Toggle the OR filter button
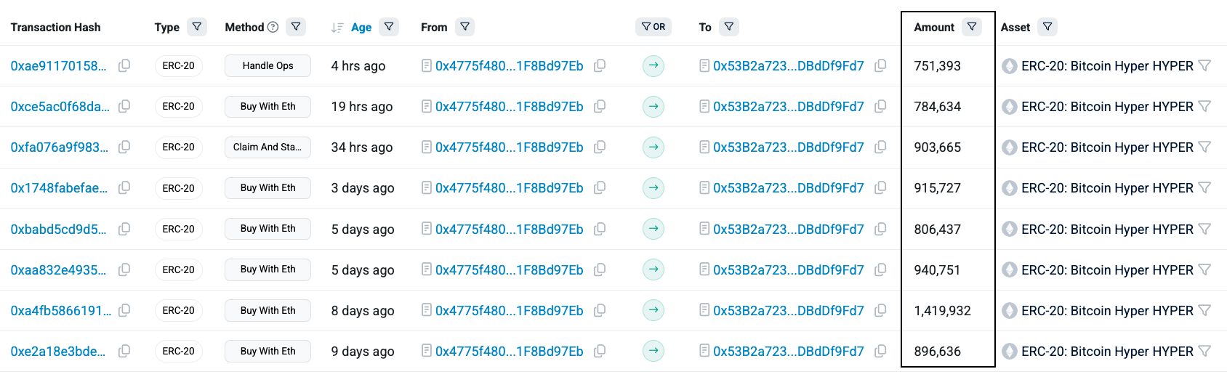This screenshot has width=1227, height=377. point(653,27)
